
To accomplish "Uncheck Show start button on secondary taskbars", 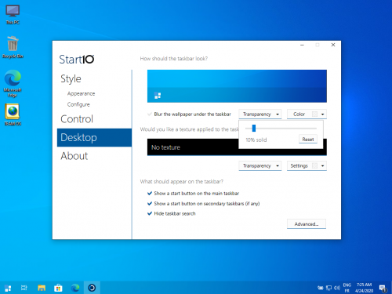I will pyautogui.click(x=203, y=204).
